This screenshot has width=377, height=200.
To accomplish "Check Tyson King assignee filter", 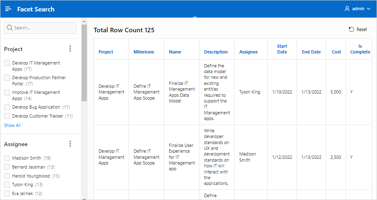I will (x=7, y=184).
